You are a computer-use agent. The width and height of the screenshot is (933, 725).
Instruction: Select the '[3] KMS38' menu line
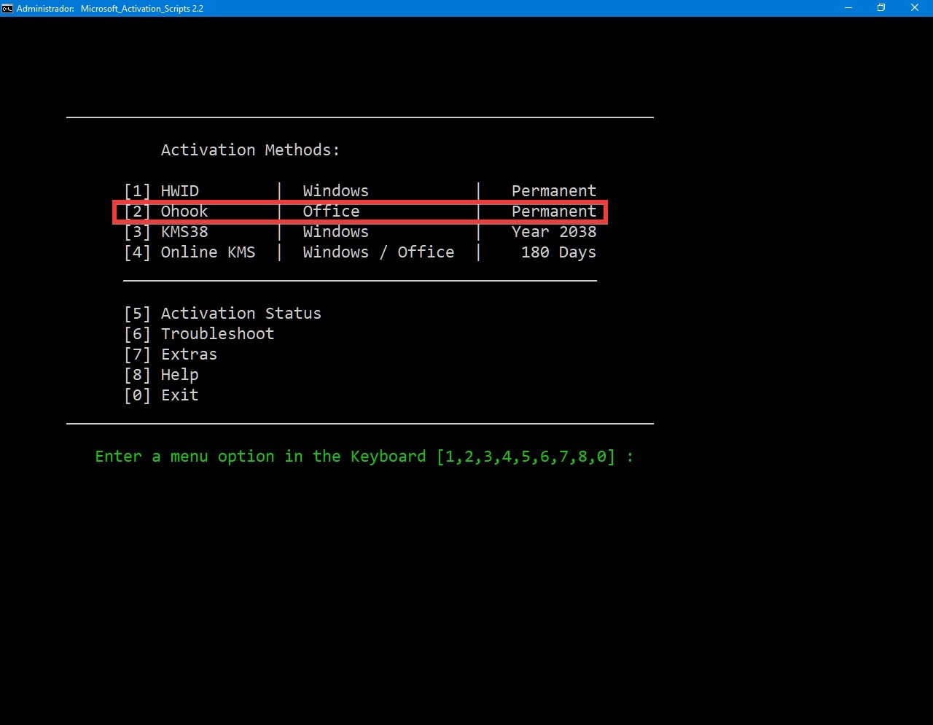pos(360,232)
